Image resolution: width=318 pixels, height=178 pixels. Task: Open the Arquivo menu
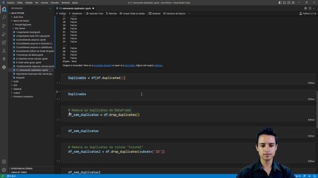11,2
